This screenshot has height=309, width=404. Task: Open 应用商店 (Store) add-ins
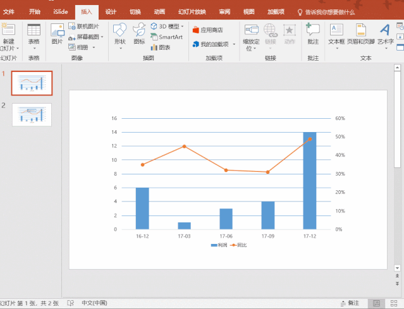pyautogui.click(x=207, y=30)
